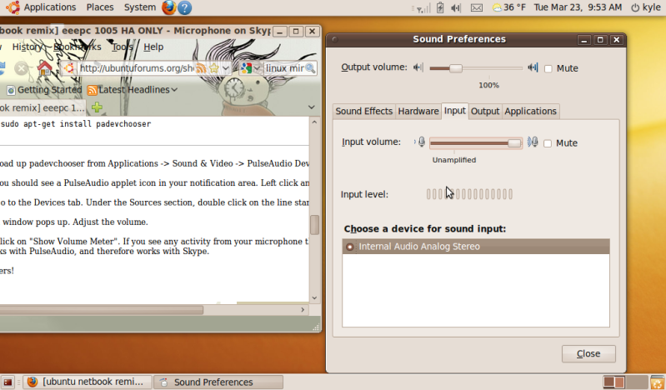Viewport: 666px width, 390px height.
Task: Click the volume icon in system tray
Action: (x=455, y=7)
